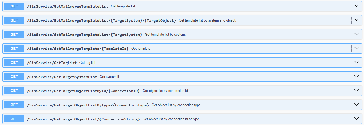This screenshot has height=125, width=364.
Task: Click the gray icon in the {TargetSystem}/{TargetObject} row
Action: point(351,20)
